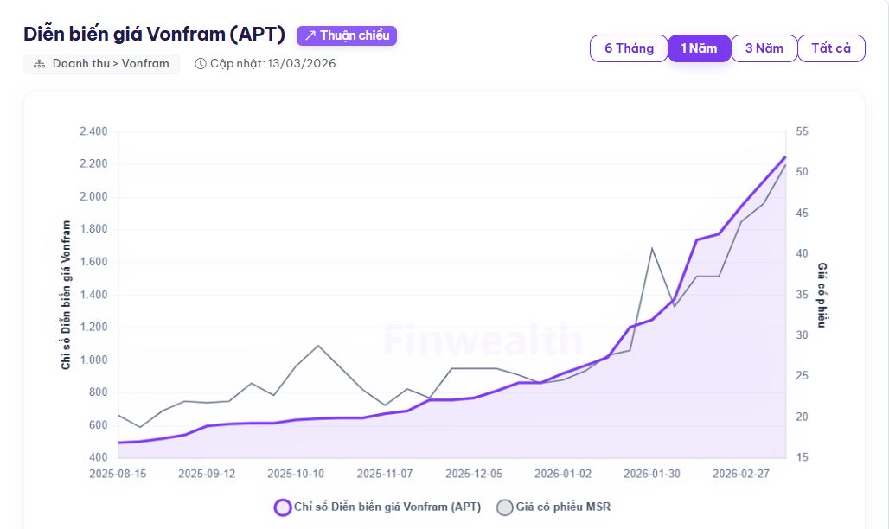Click the purple circle legend marker
Image resolution: width=889 pixels, height=529 pixels.
282,507
